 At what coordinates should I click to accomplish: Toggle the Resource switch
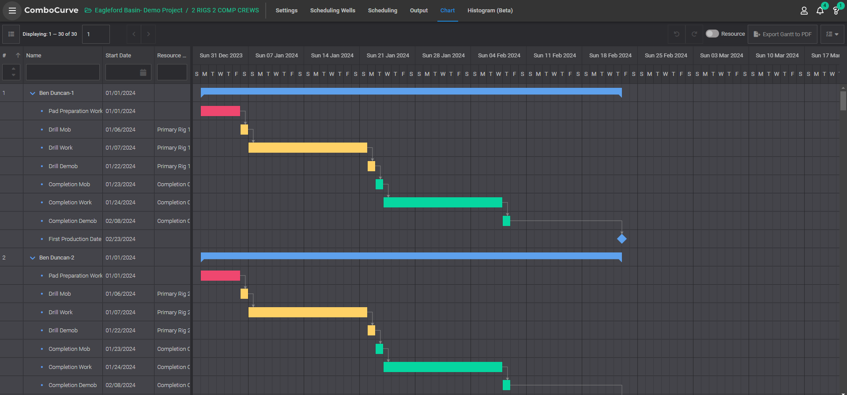(x=712, y=34)
